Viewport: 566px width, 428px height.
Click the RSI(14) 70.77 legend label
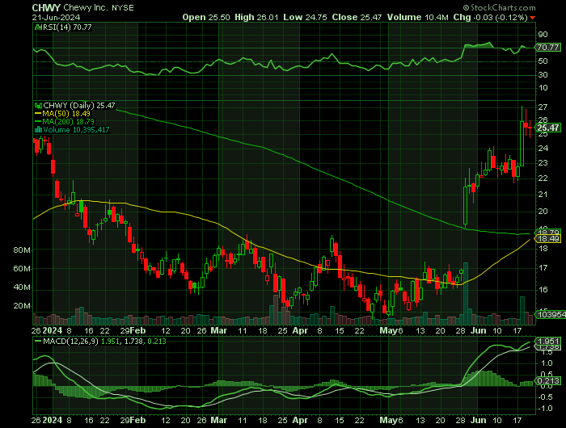coord(67,27)
